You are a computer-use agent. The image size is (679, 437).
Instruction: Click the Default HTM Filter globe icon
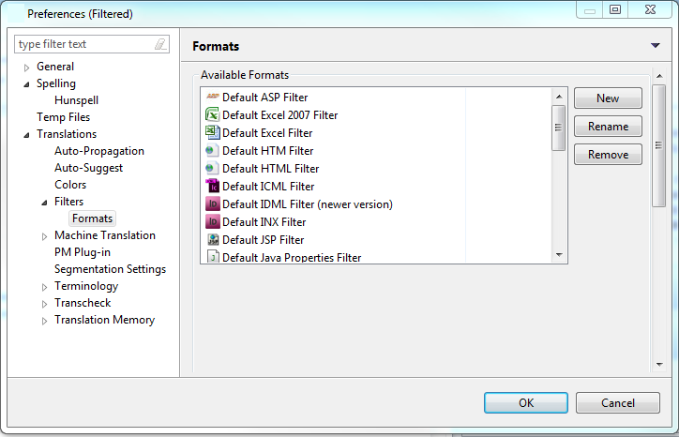211,150
